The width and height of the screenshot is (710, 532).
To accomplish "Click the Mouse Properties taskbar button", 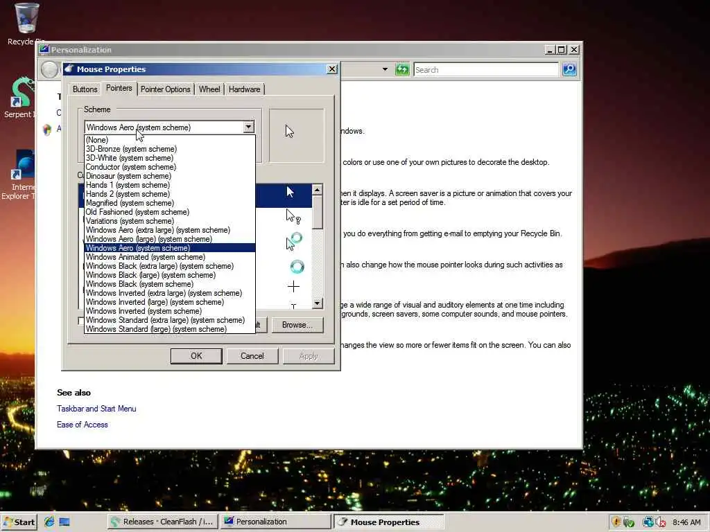I will click(x=390, y=522).
